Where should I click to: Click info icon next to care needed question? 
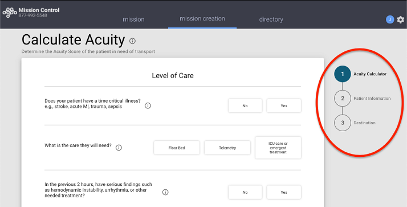point(119,148)
